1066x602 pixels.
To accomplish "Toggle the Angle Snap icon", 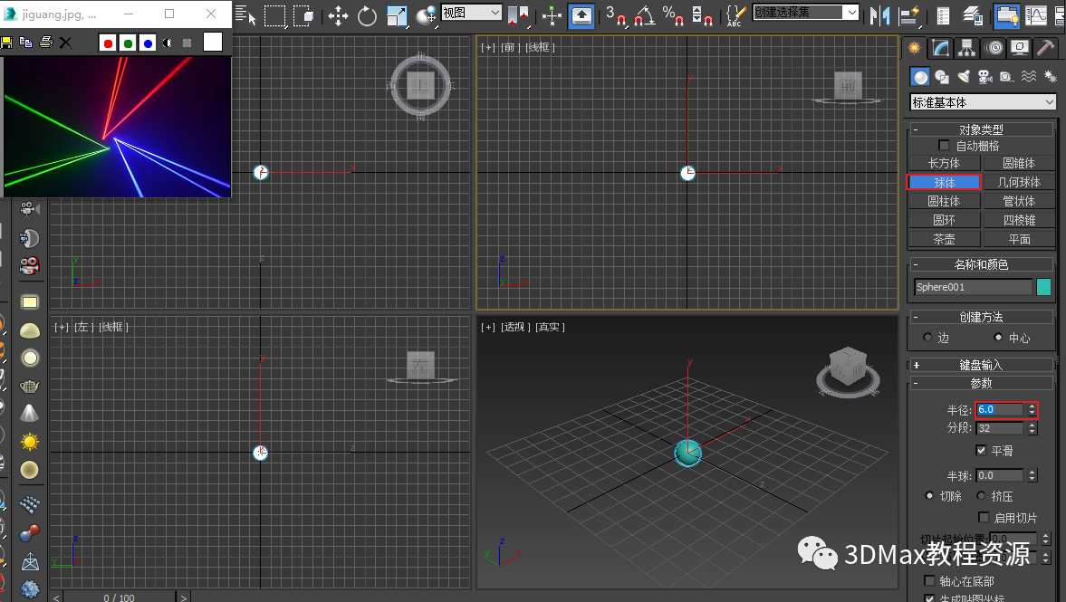I will pyautogui.click(x=644, y=15).
